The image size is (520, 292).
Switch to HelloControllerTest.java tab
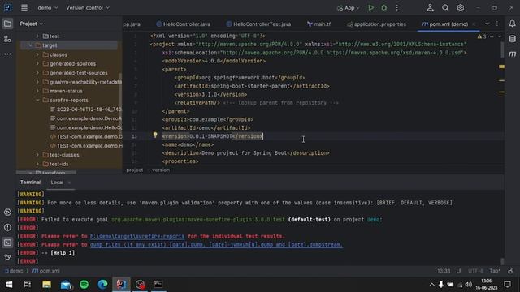258,24
